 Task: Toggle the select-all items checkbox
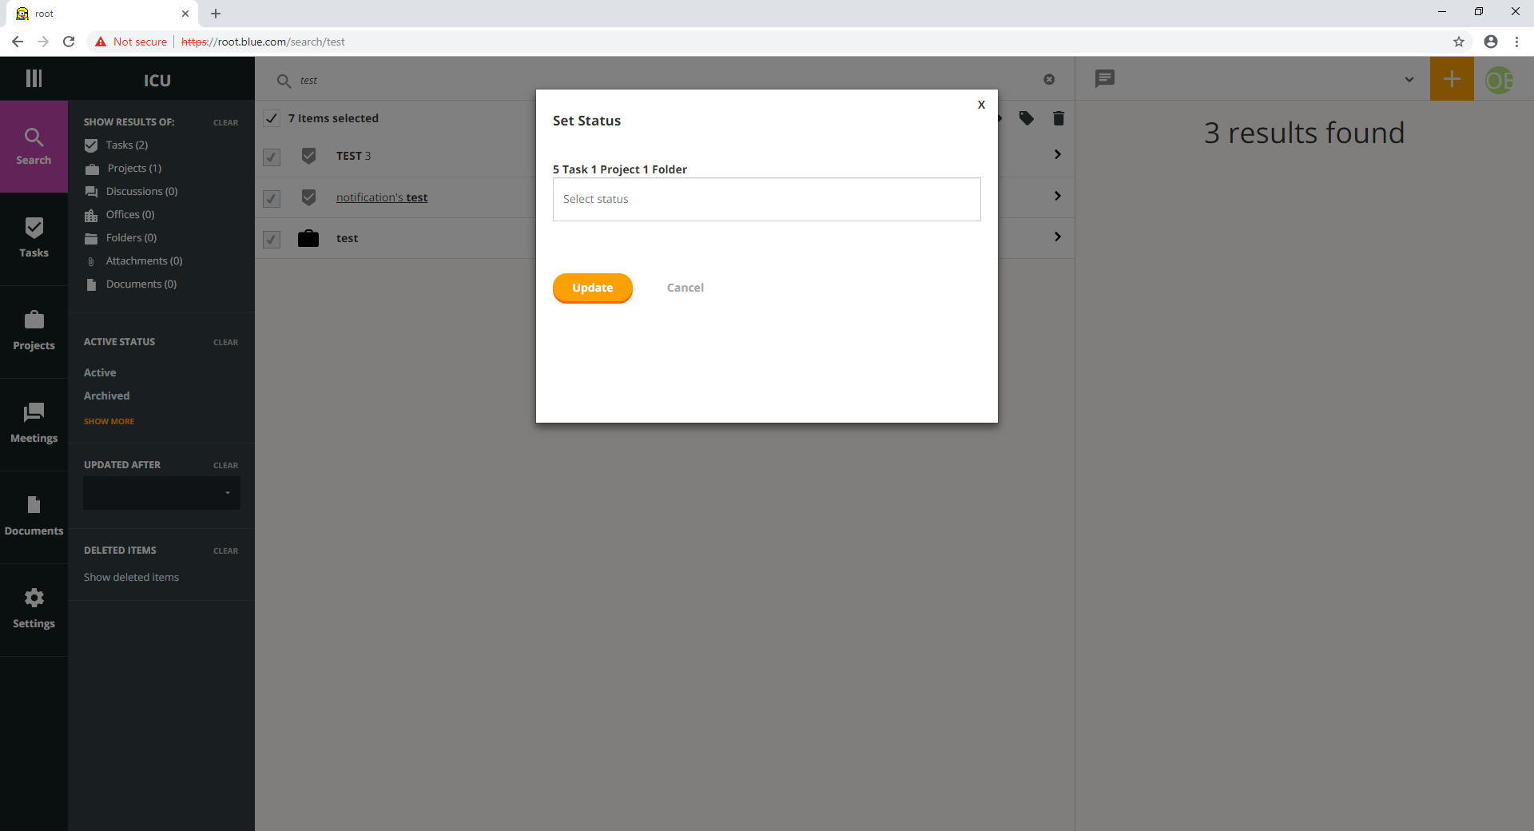point(272,118)
